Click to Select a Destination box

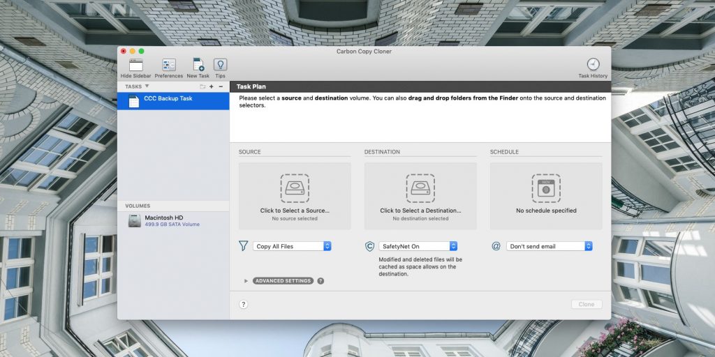[420, 196]
